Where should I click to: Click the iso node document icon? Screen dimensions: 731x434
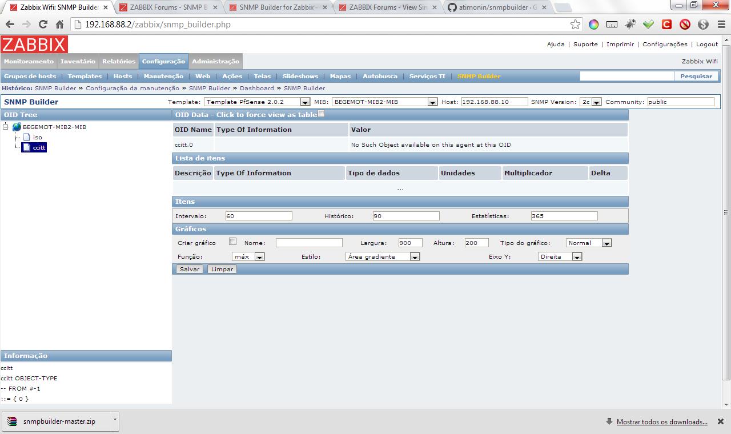point(27,137)
